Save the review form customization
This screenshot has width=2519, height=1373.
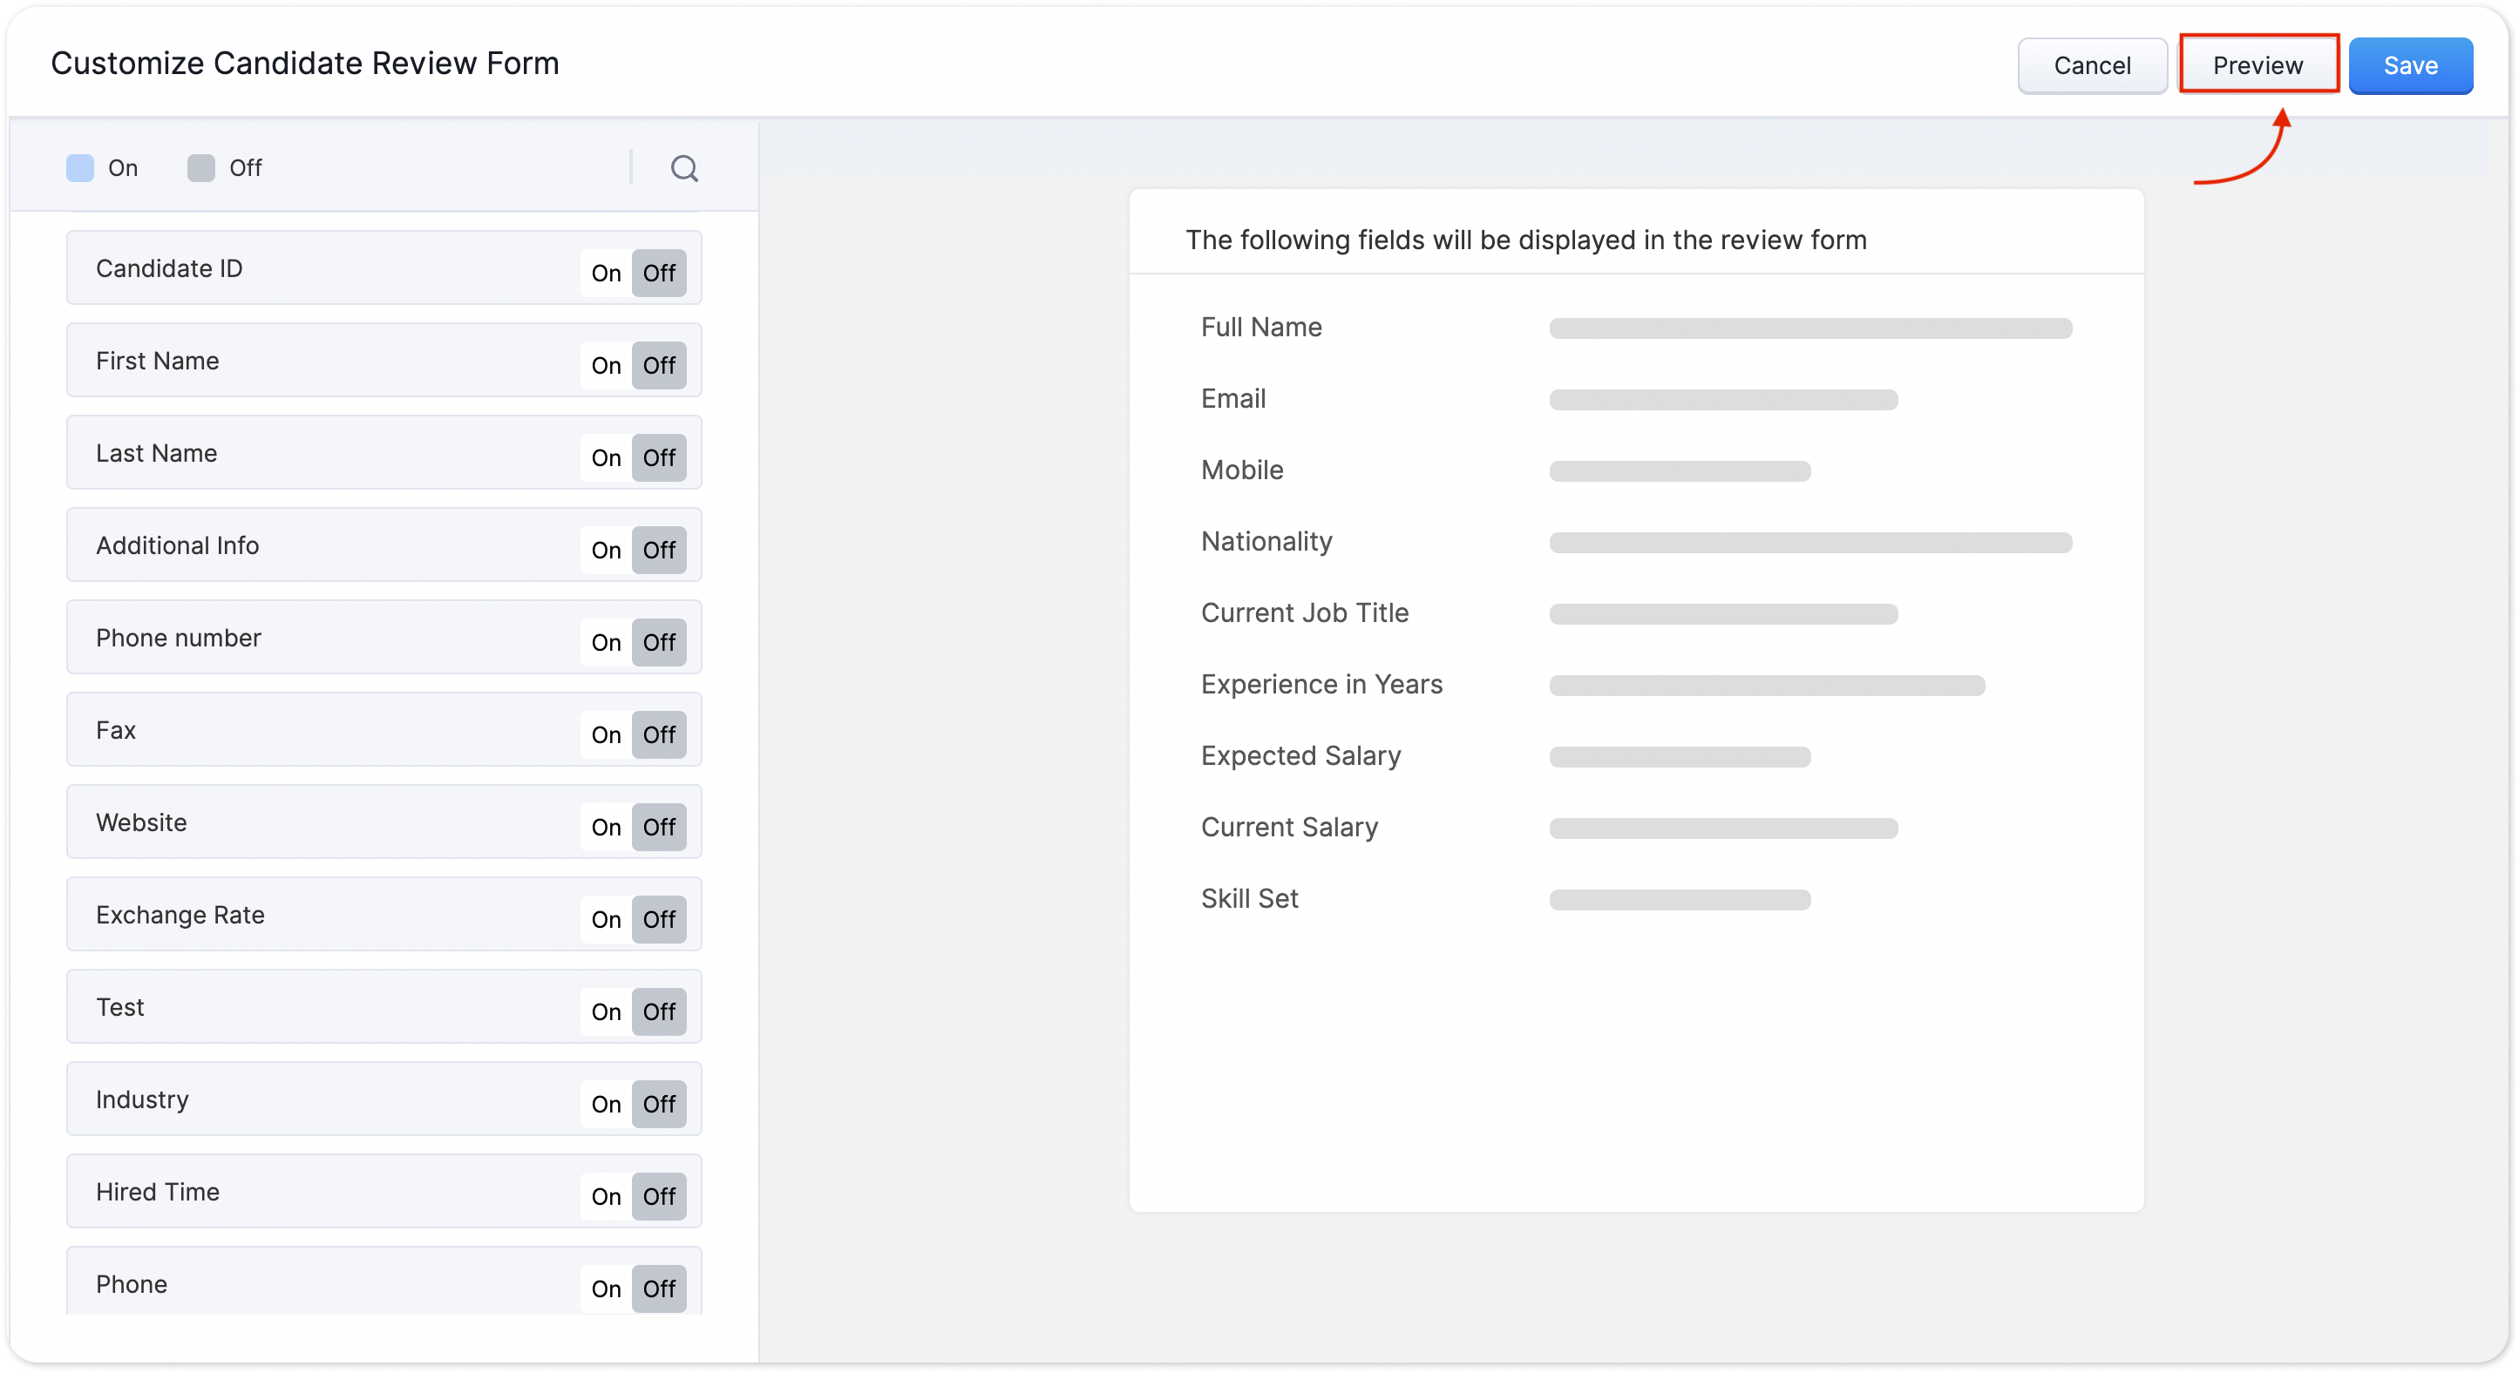[2409, 65]
